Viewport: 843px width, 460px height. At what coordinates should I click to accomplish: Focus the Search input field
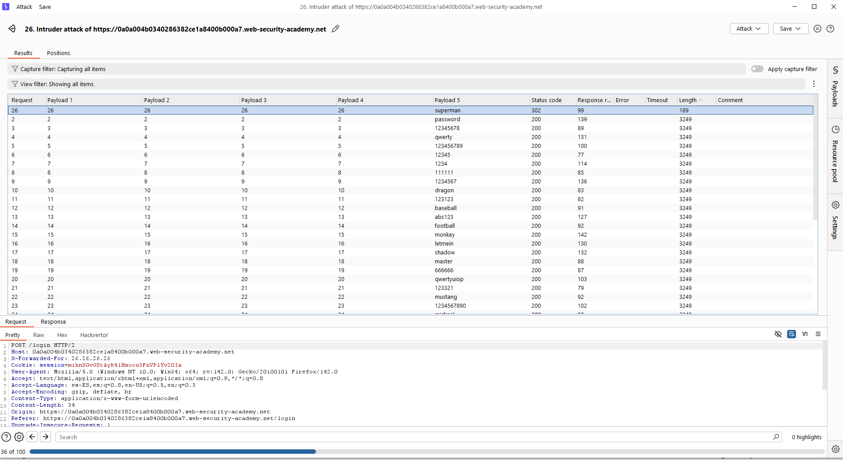(x=415, y=437)
